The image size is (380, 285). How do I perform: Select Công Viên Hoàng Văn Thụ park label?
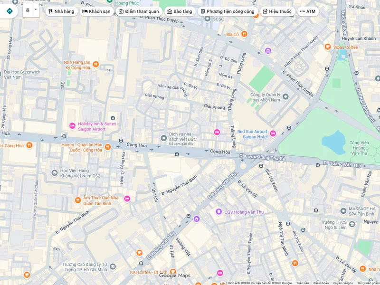tap(359, 148)
